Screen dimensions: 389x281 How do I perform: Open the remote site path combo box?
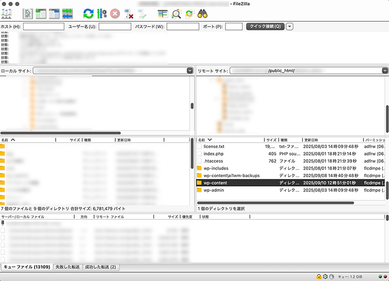[x=385, y=71]
